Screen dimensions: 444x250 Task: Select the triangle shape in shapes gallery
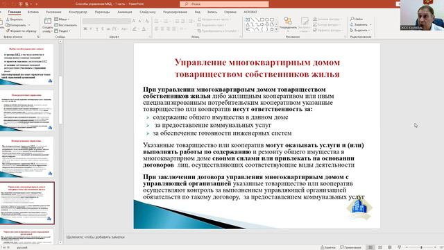coord(248,25)
